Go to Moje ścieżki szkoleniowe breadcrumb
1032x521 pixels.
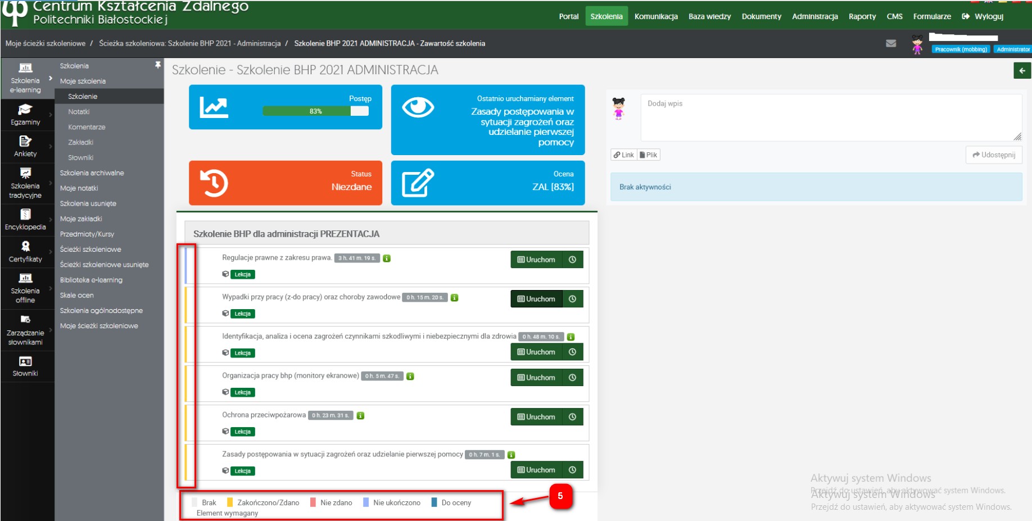(x=46, y=43)
